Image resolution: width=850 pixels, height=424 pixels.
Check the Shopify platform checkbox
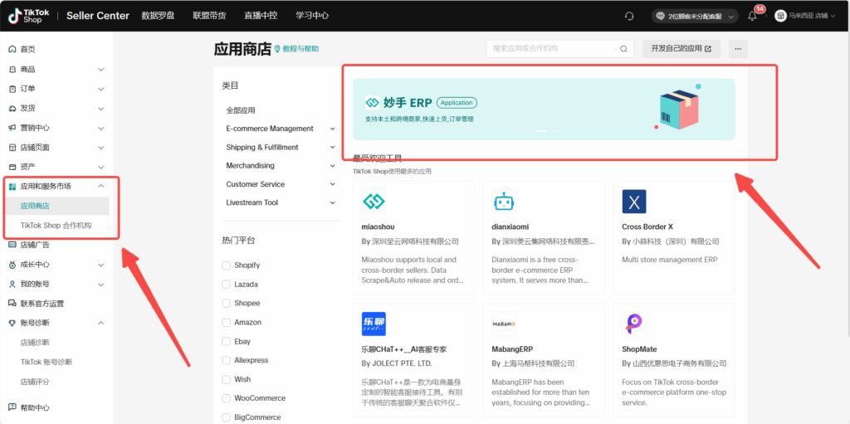tap(226, 266)
